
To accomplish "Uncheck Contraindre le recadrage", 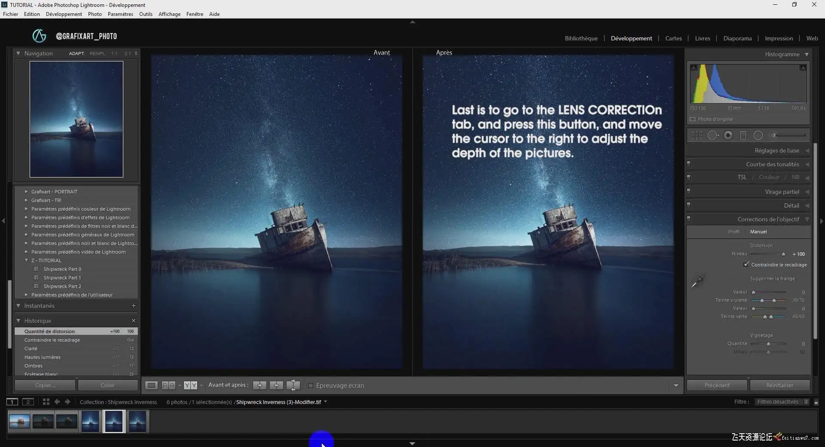I will pos(746,265).
